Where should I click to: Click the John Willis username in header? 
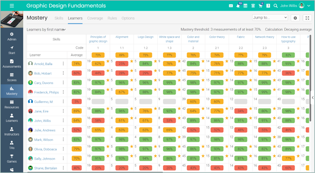coord(289,6)
